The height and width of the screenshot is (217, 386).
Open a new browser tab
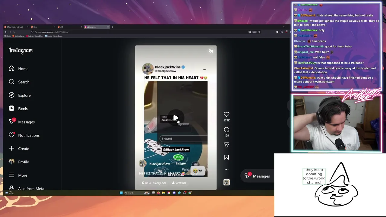click(112, 27)
